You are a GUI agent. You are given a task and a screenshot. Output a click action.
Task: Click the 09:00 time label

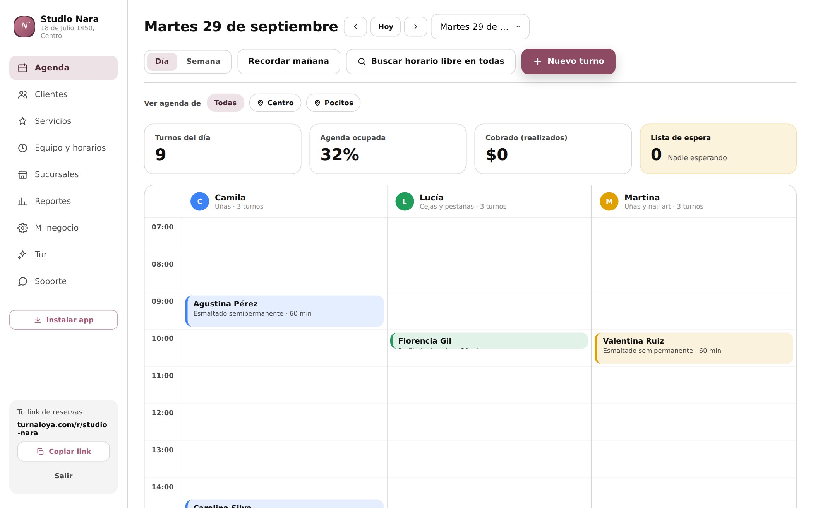point(163,301)
